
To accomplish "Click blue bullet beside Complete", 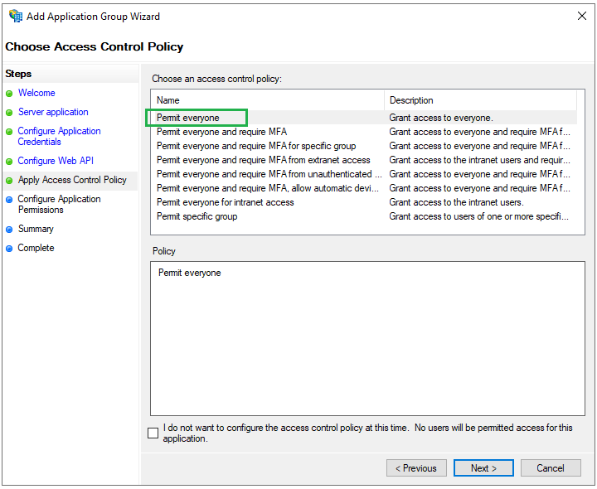I will [9, 249].
